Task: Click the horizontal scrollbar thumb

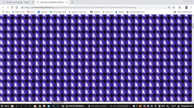Action: click(57, 103)
